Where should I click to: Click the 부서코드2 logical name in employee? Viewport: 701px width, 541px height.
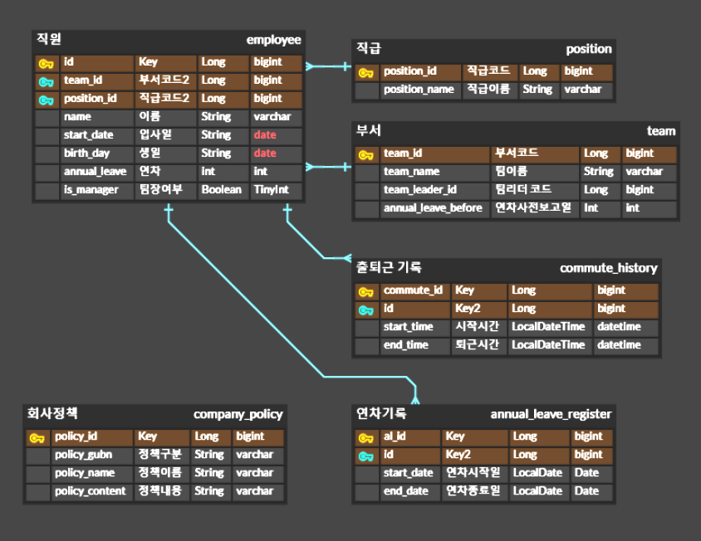pyautogui.click(x=164, y=80)
